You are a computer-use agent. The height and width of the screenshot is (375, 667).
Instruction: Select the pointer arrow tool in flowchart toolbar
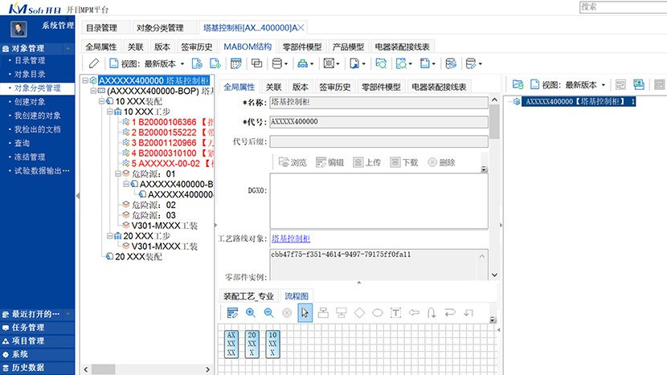tap(305, 313)
